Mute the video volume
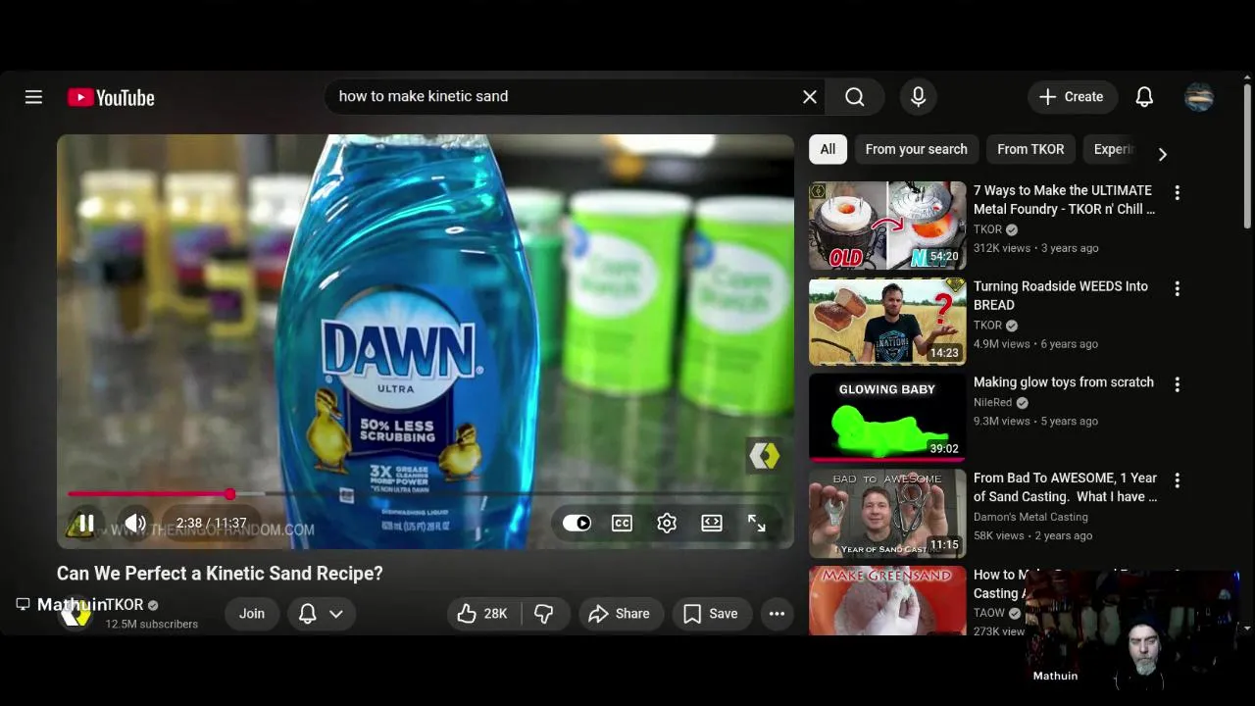Image resolution: width=1255 pixels, height=706 pixels. click(x=135, y=524)
